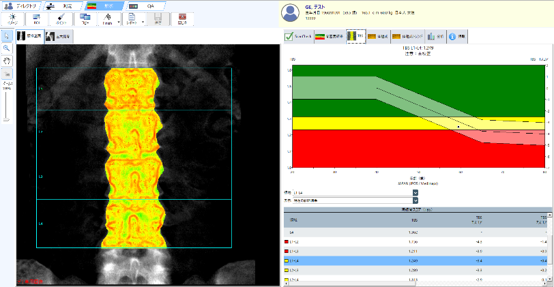Screen dimensions: 554x287
Task: Open the Report dropdown arrow
Action: coord(142,22)
